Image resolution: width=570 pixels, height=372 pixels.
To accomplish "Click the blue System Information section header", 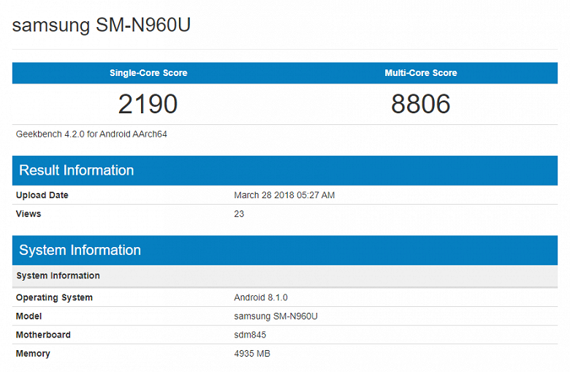I will (80, 250).
